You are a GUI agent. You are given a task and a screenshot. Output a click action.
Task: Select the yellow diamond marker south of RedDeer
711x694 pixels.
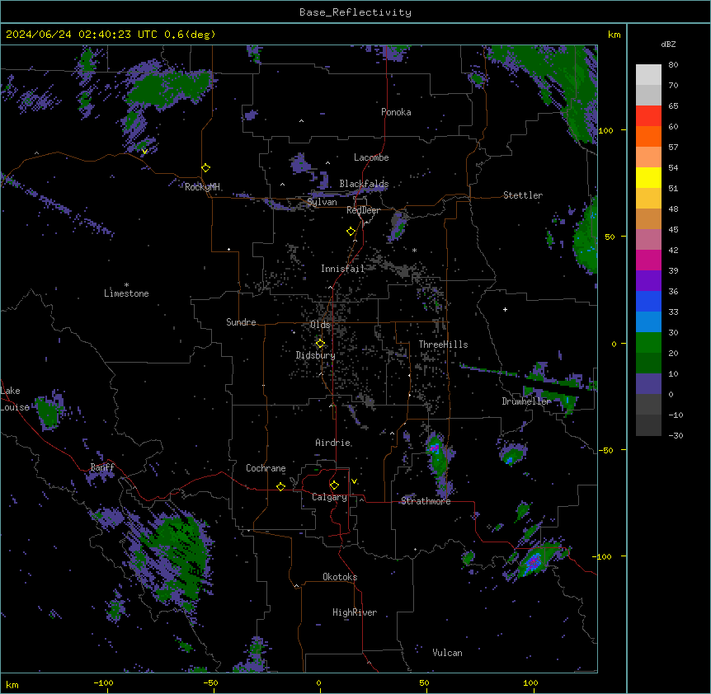(351, 232)
